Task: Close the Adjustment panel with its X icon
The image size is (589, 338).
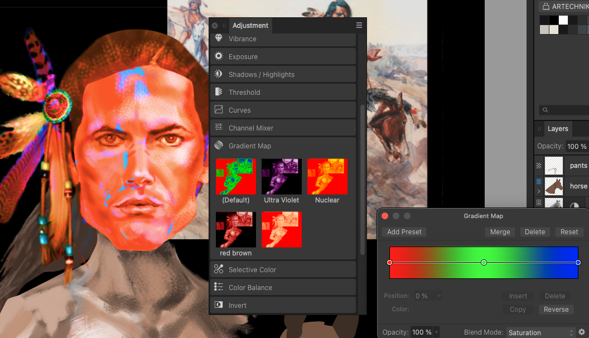Action: (x=215, y=26)
